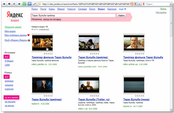Select все under Источники
The image size is (174, 113).
pos(6,57)
